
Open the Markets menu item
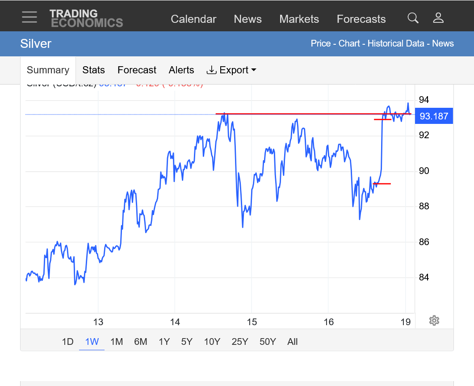(x=299, y=19)
